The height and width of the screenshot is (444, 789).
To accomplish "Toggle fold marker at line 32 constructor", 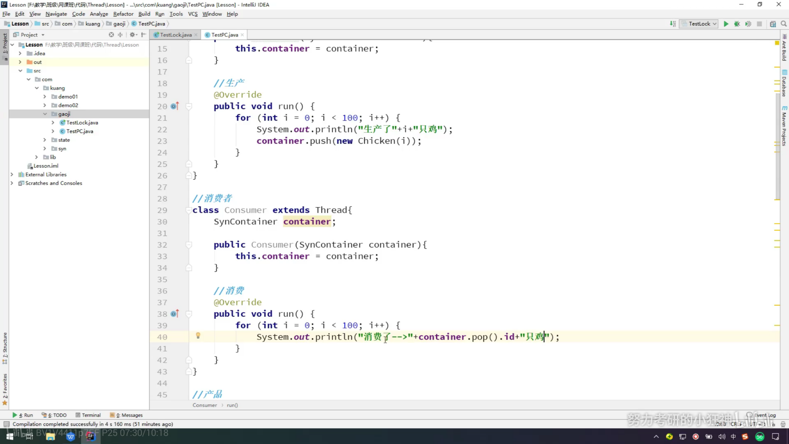I will coord(188,245).
